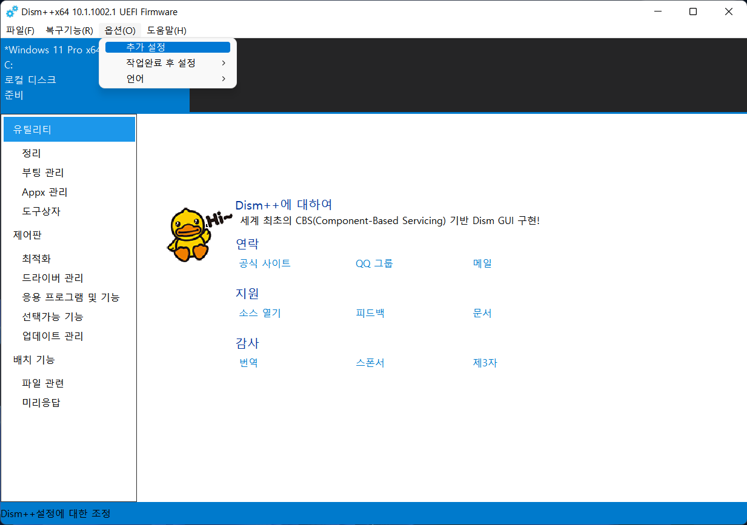
Task: Open the 문서 link
Action: (x=482, y=313)
